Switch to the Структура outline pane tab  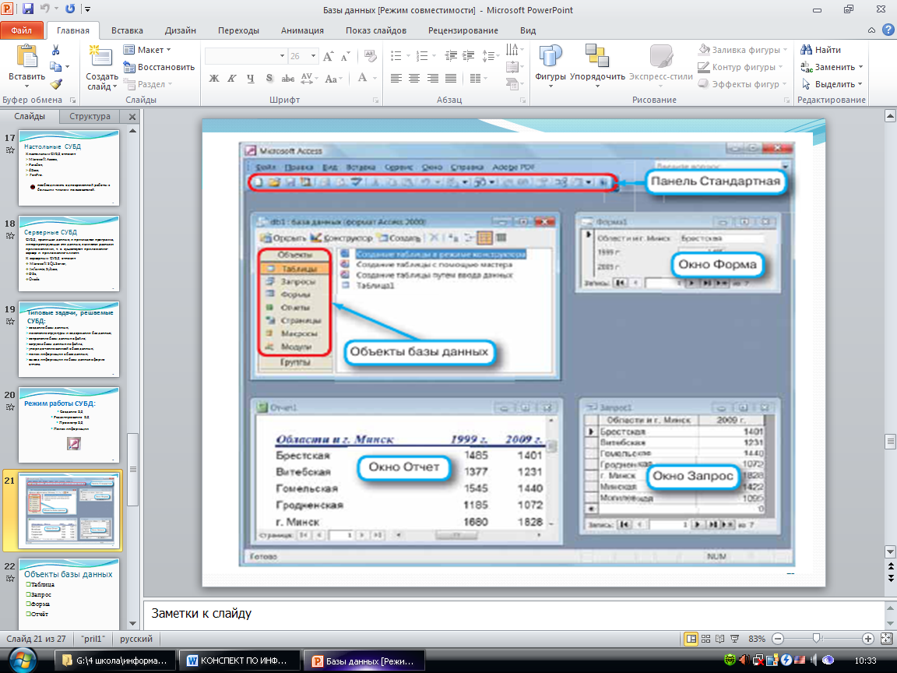coord(90,116)
